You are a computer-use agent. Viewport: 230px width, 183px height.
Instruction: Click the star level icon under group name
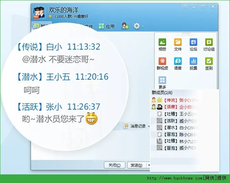(50, 16)
